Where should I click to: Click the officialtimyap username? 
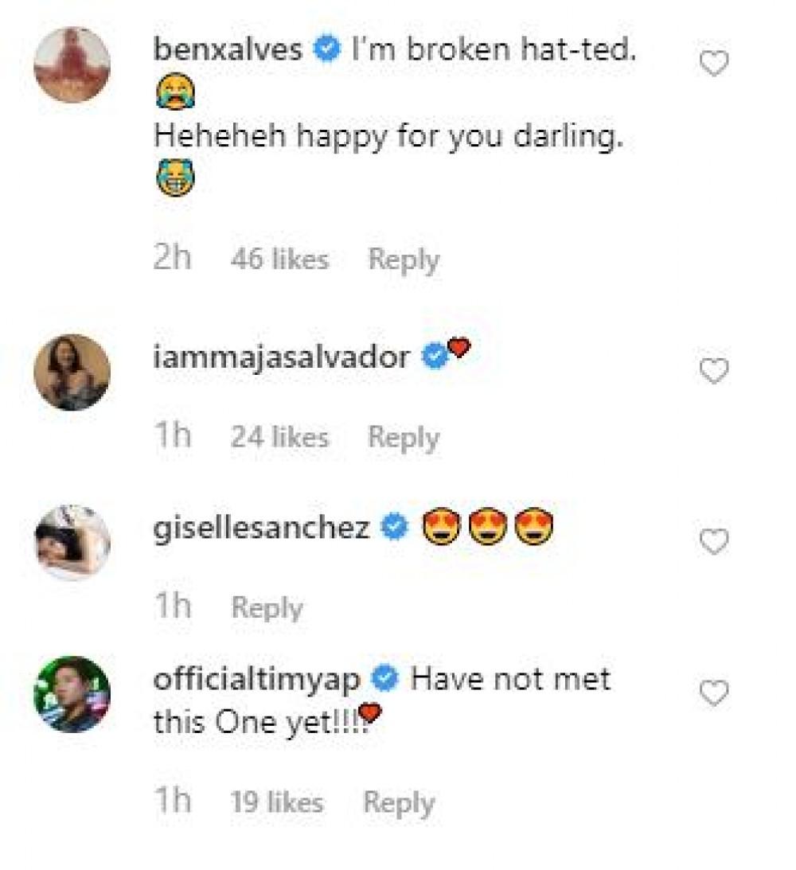point(257,680)
